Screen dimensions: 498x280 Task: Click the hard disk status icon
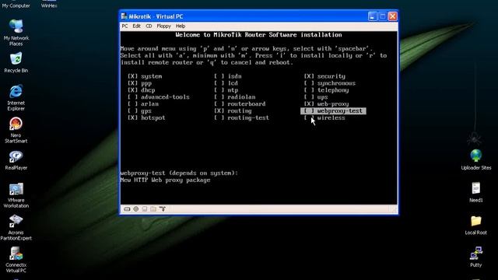click(127, 209)
